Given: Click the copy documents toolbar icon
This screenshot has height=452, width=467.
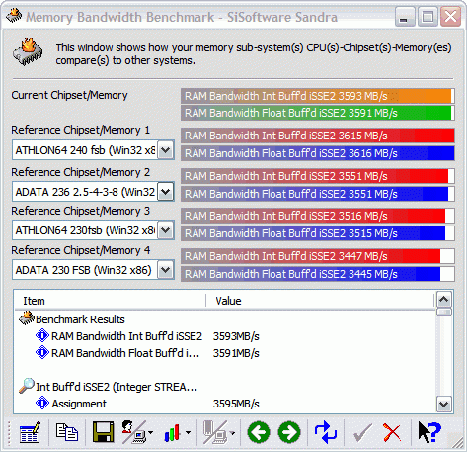Looking at the screenshot, I should tap(67, 432).
